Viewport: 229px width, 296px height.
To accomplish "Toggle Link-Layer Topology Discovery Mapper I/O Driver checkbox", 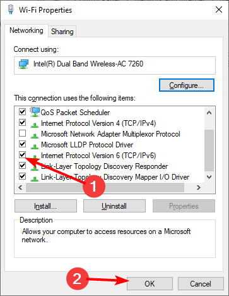I will [x=22, y=176].
